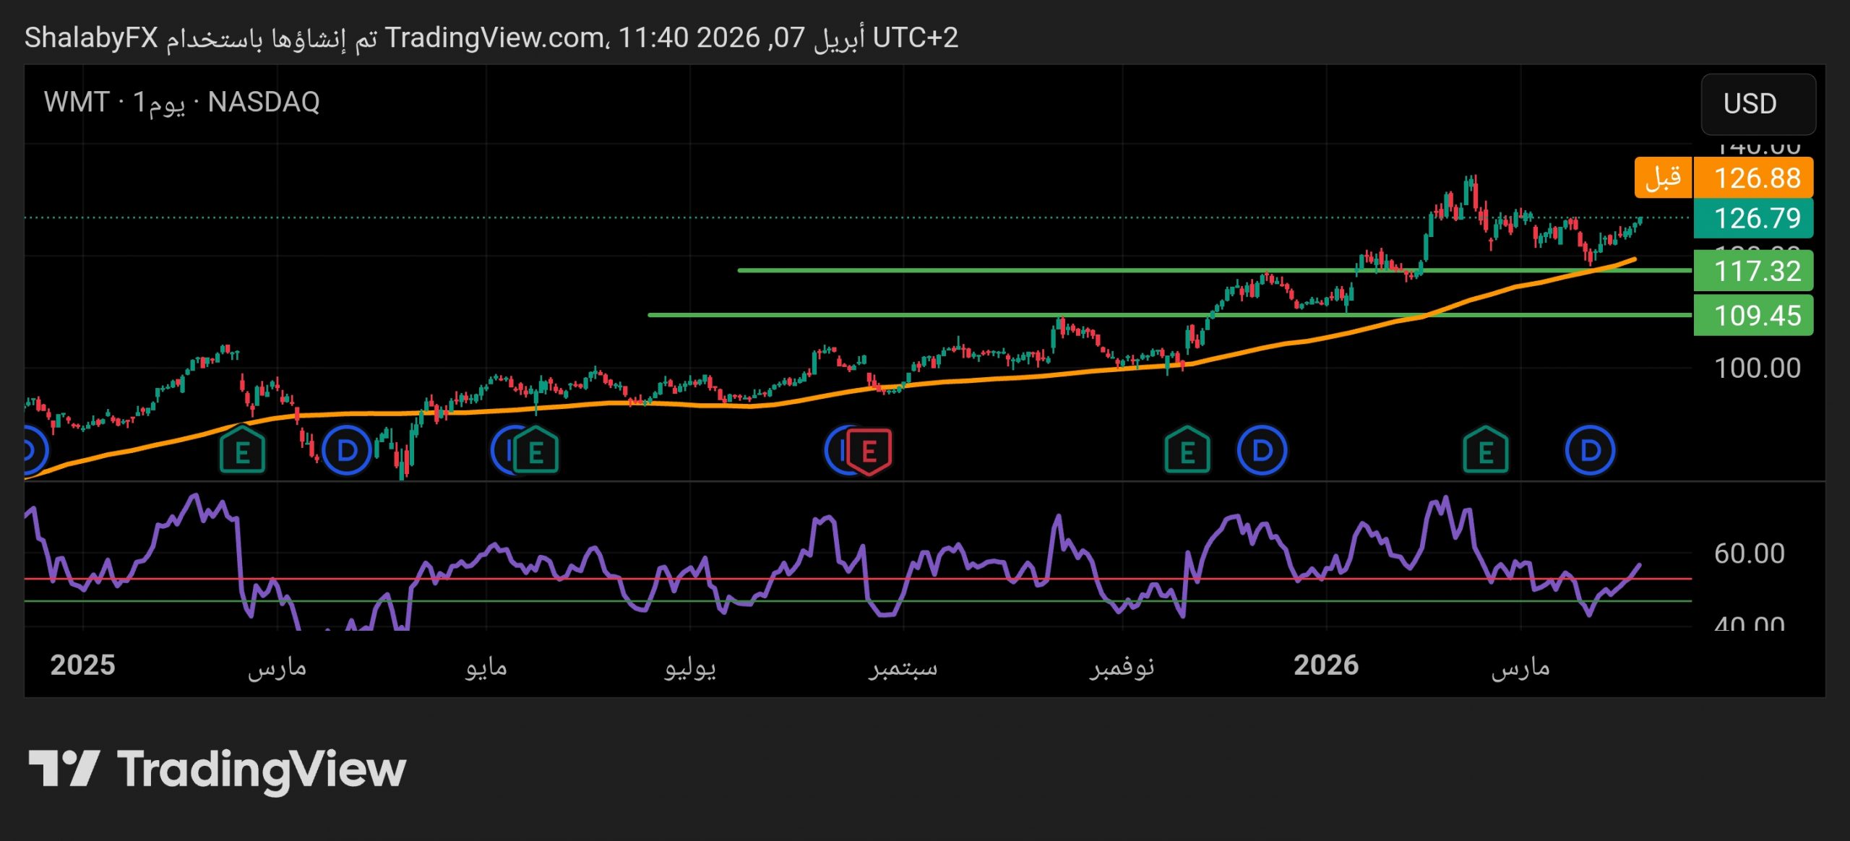Click earnings E marker in February 2026
The height and width of the screenshot is (841, 1850).
[1485, 452]
